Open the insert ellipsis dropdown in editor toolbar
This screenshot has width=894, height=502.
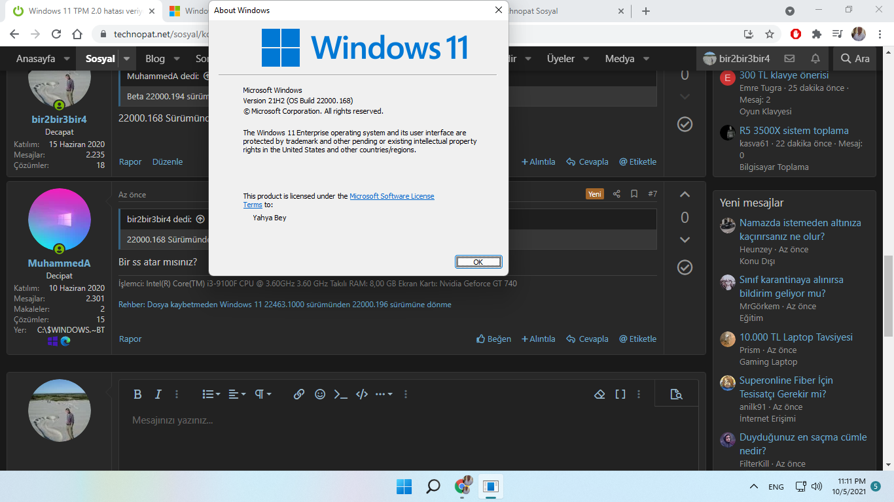pos(384,394)
